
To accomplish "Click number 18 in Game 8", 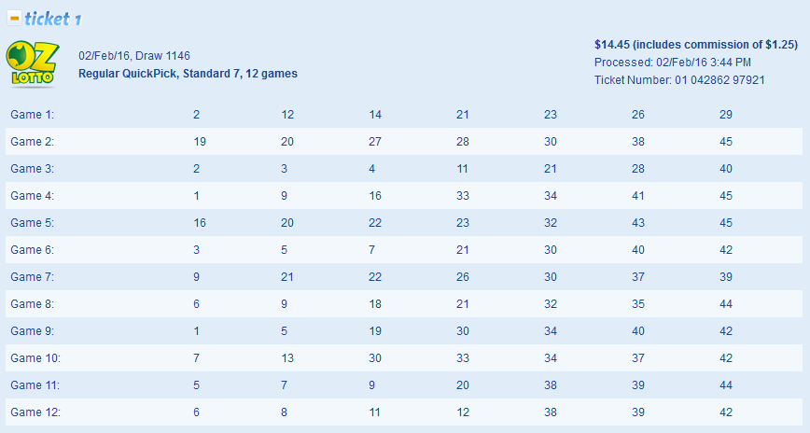I will point(375,304).
